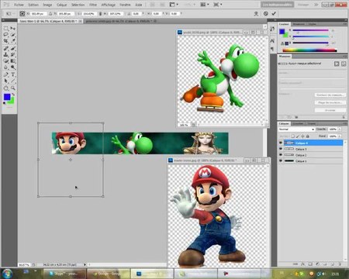Hide the Calque 4 layer
Screen dimensions: 349x279
coord(281,143)
